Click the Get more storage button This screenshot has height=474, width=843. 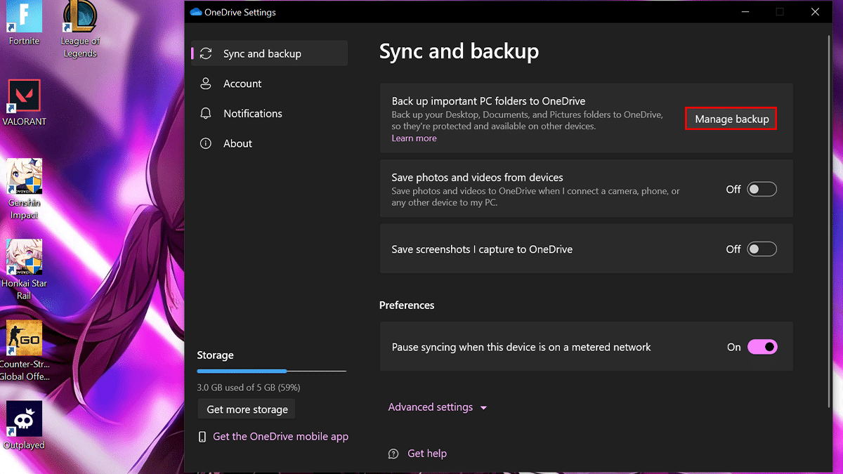click(247, 409)
